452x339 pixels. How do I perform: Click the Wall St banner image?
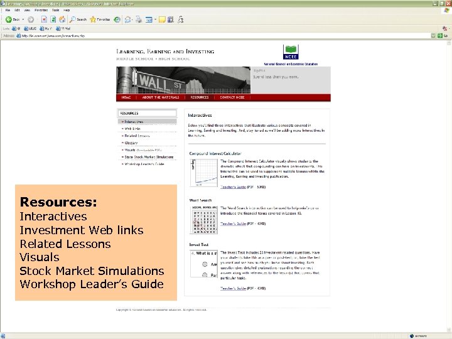point(183,80)
